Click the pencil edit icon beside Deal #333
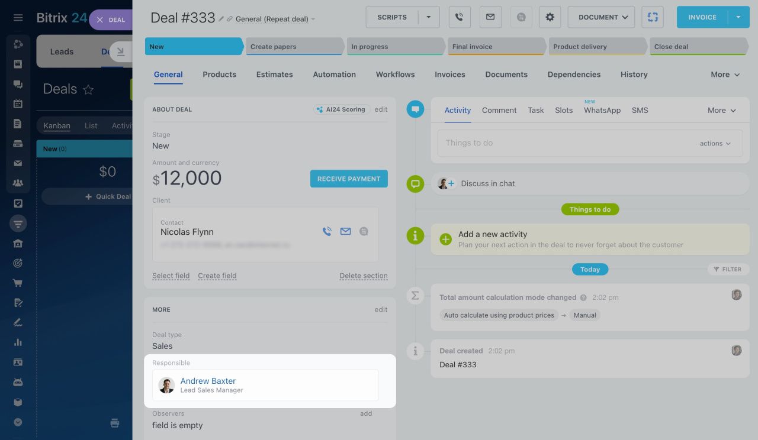 coord(221,19)
